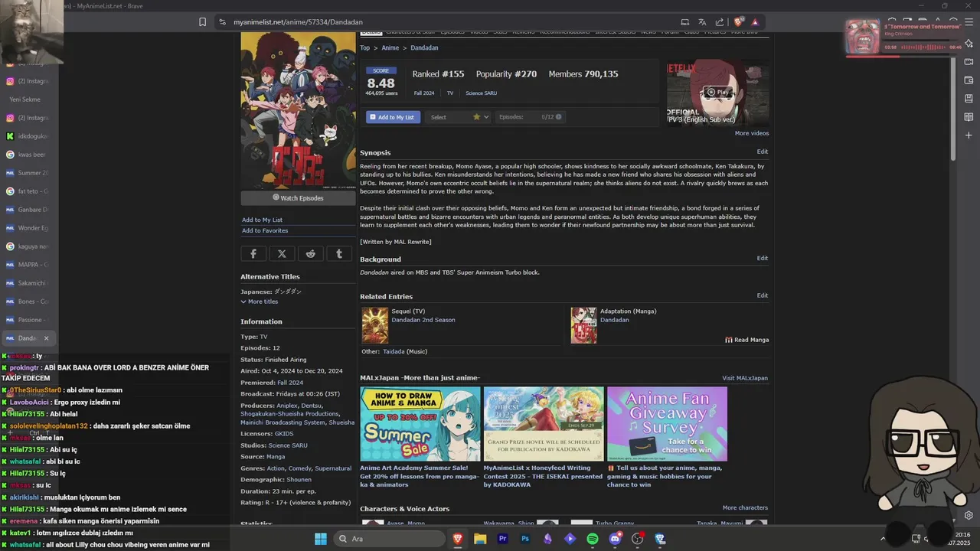Open sidebar settings gear icon
This screenshot has width=980, height=551.
[969, 515]
